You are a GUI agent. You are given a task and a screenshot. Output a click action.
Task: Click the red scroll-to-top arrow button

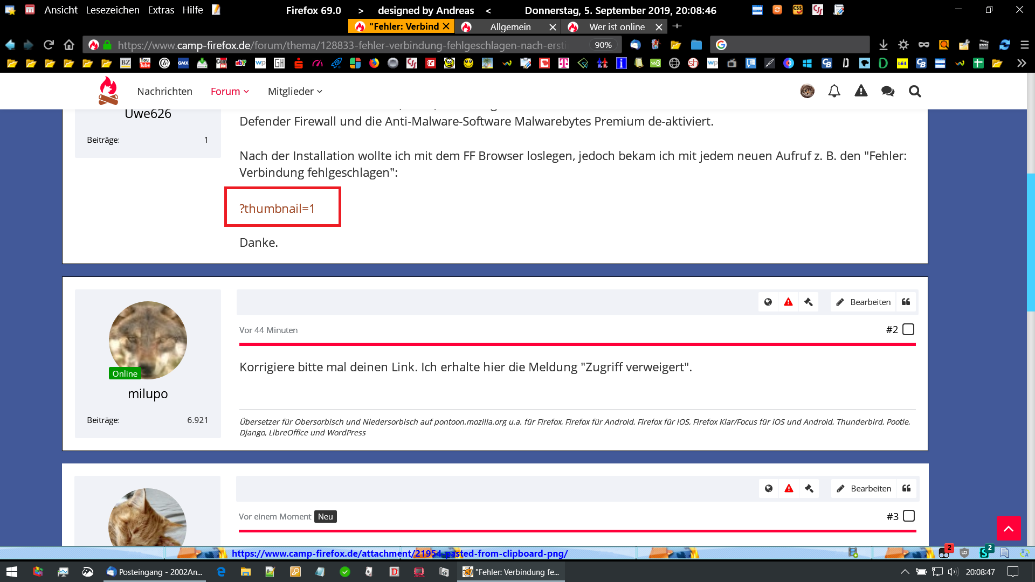click(x=1009, y=528)
